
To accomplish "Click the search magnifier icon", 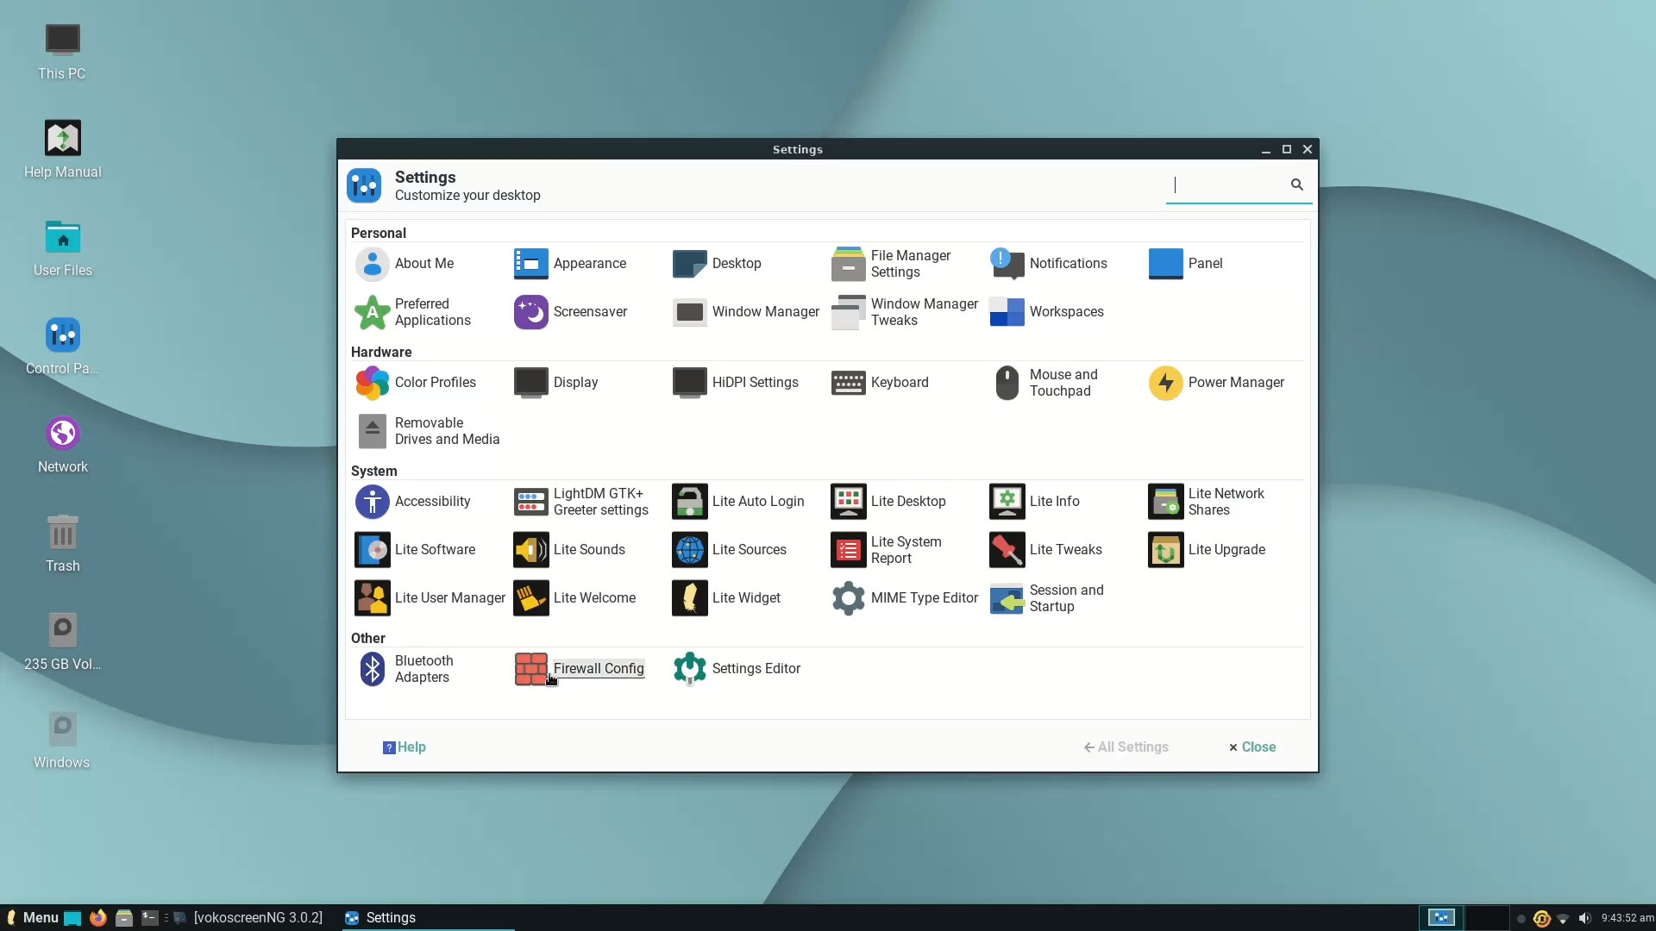I will click(x=1296, y=184).
